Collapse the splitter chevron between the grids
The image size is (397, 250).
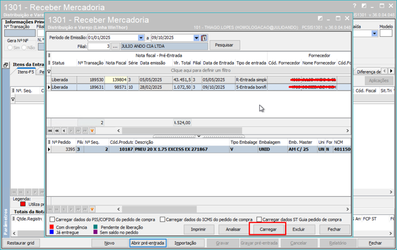pos(198,136)
